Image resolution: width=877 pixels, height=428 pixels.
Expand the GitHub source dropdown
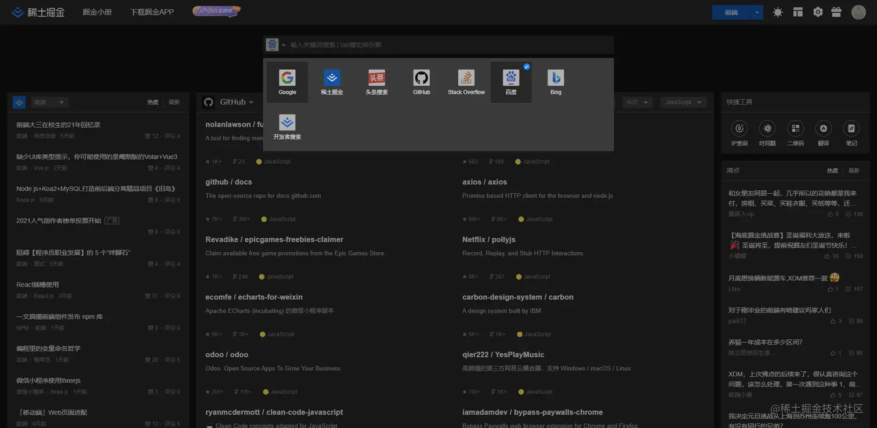point(237,102)
